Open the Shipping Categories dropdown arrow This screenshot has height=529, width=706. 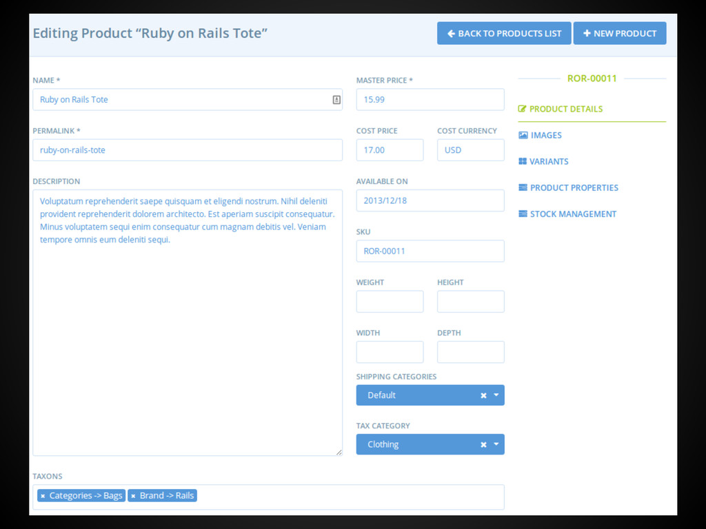point(496,395)
